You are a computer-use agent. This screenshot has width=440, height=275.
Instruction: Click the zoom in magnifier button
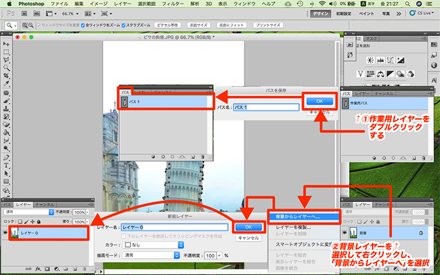25,25
